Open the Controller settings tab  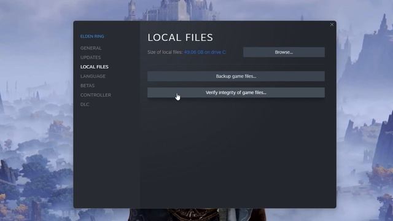[96, 95]
